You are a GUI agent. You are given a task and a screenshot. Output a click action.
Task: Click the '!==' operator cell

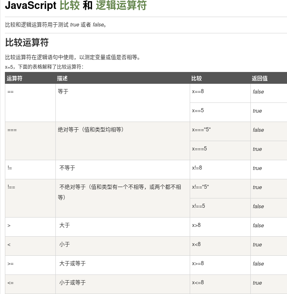click(x=30, y=198)
